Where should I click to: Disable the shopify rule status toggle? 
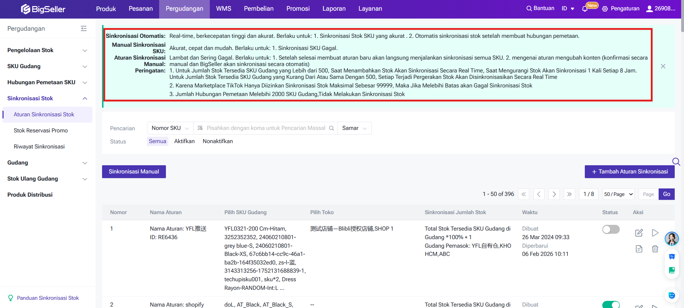611,304
